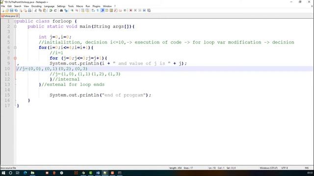This screenshot has width=314, height=176.
Task: Click line number 15 in the margin
Action: 7,95
